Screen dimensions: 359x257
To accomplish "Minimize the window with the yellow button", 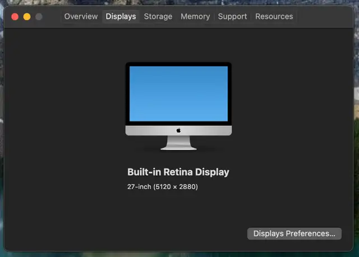I will (27, 17).
